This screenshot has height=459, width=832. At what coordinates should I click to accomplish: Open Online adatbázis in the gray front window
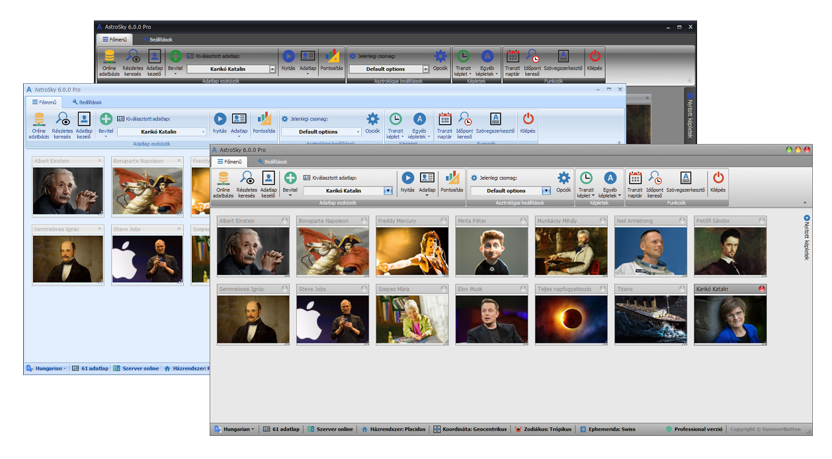(223, 183)
